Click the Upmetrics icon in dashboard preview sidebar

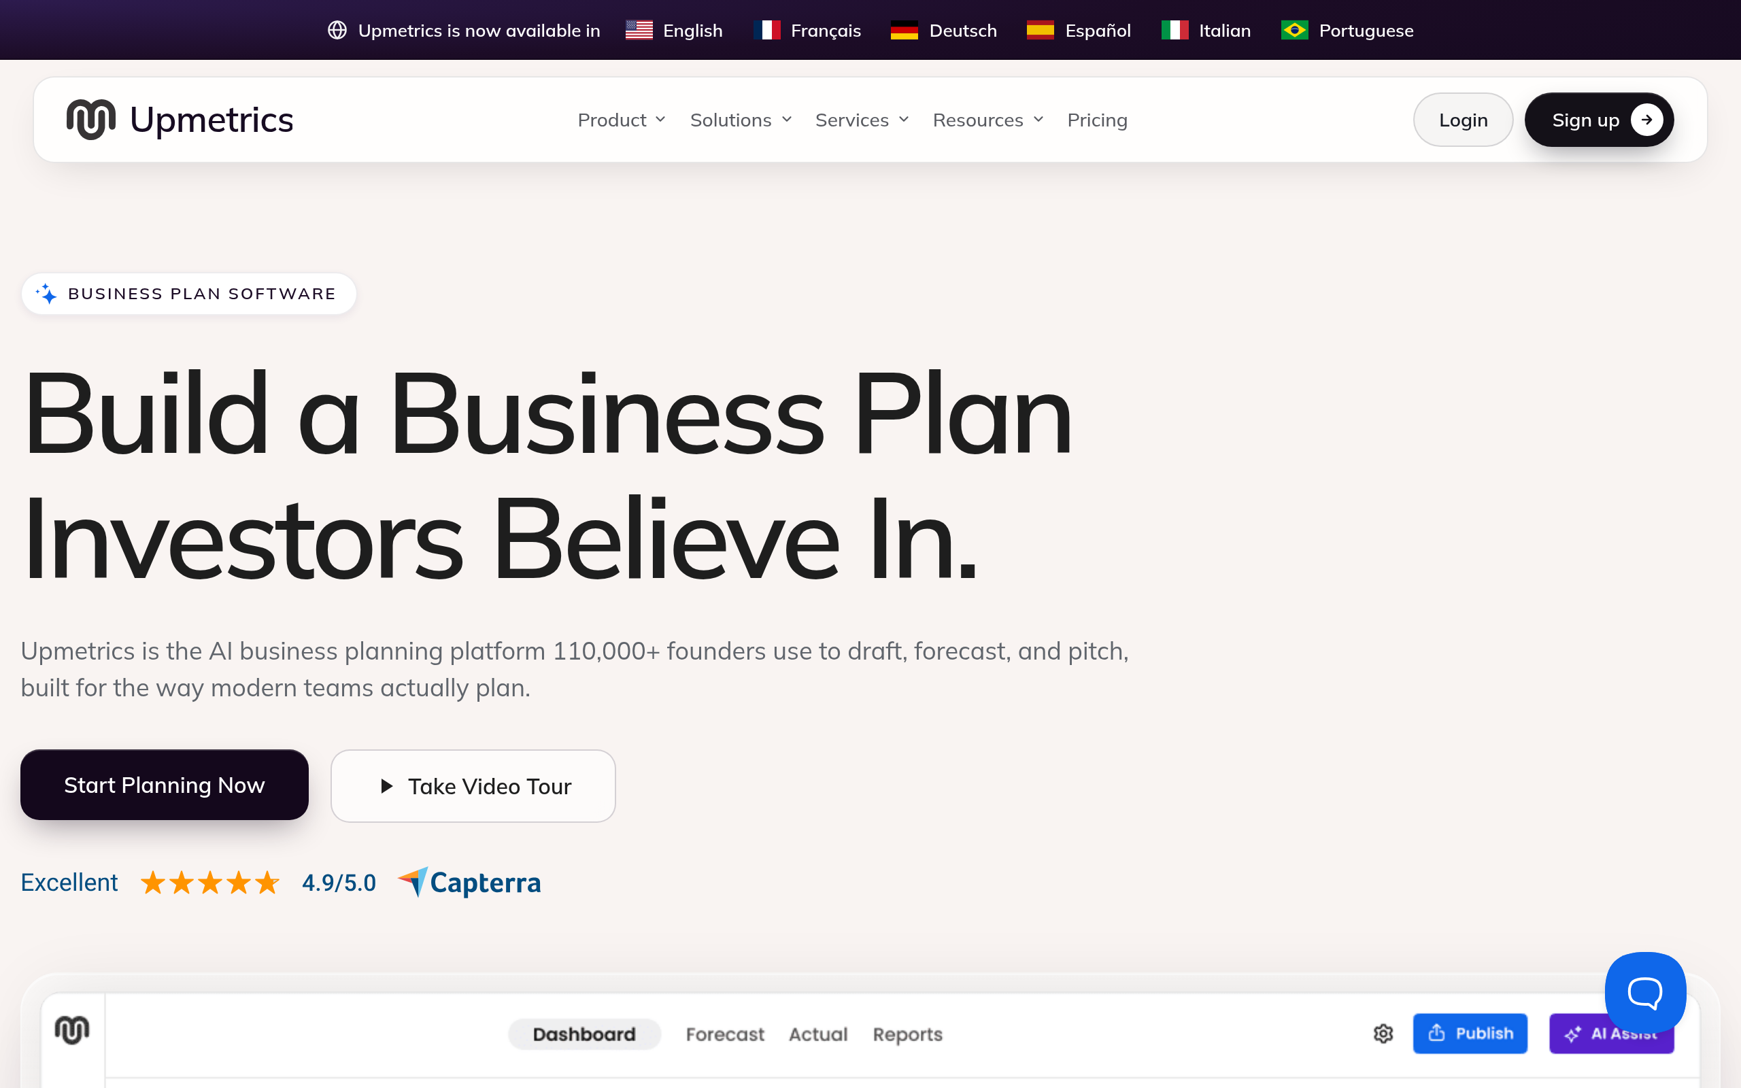(72, 1030)
